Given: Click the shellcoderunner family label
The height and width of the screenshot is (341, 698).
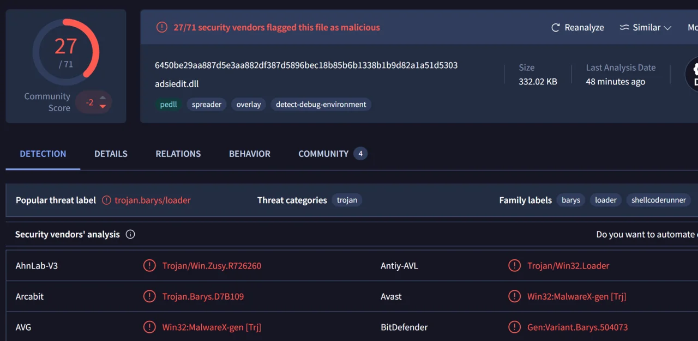Looking at the screenshot, I should (x=658, y=200).
